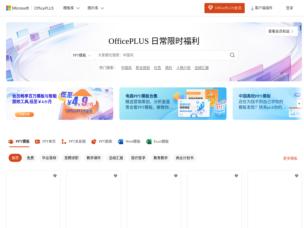
Task: Click 立即升级 button on banner
Action: [24, 115]
